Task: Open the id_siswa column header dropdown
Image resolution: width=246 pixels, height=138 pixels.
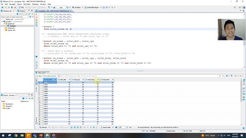Action: (55, 80)
